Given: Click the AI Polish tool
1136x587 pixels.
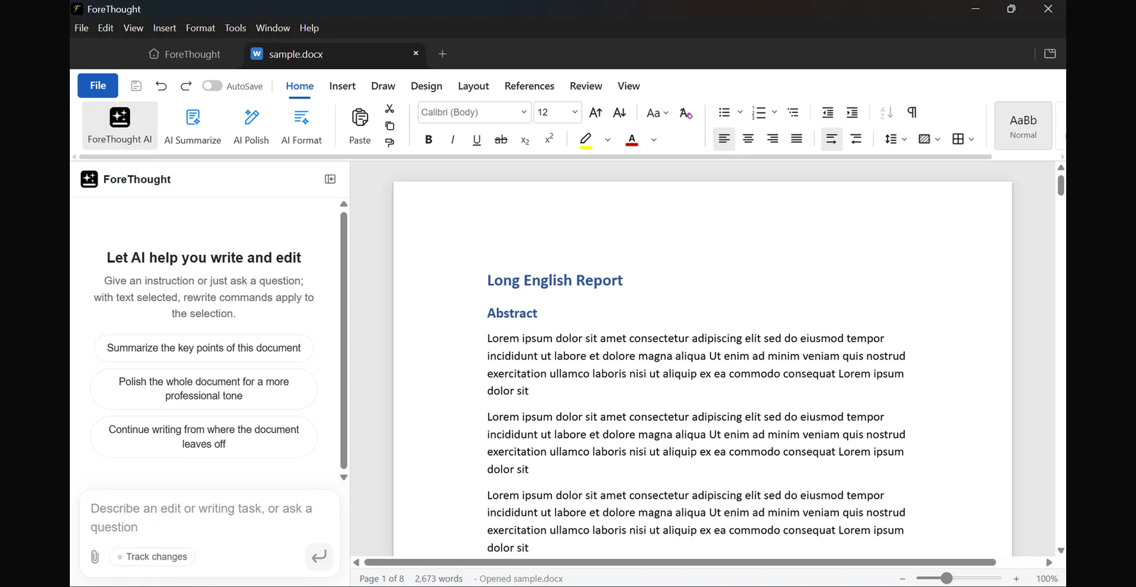Looking at the screenshot, I should (x=251, y=125).
